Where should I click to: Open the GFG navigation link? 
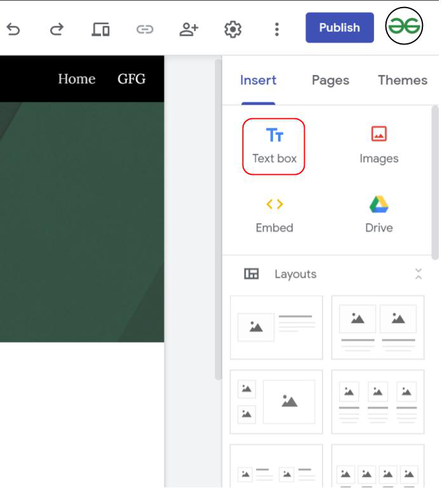(x=131, y=79)
